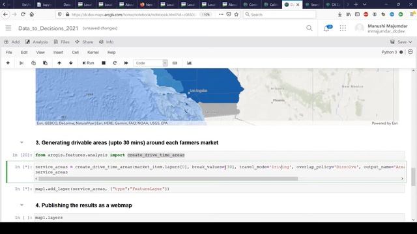This screenshot has height=234, width=417.
Task: Select the import create_drive_time_areas cell
Action: pyautogui.click(x=219, y=155)
